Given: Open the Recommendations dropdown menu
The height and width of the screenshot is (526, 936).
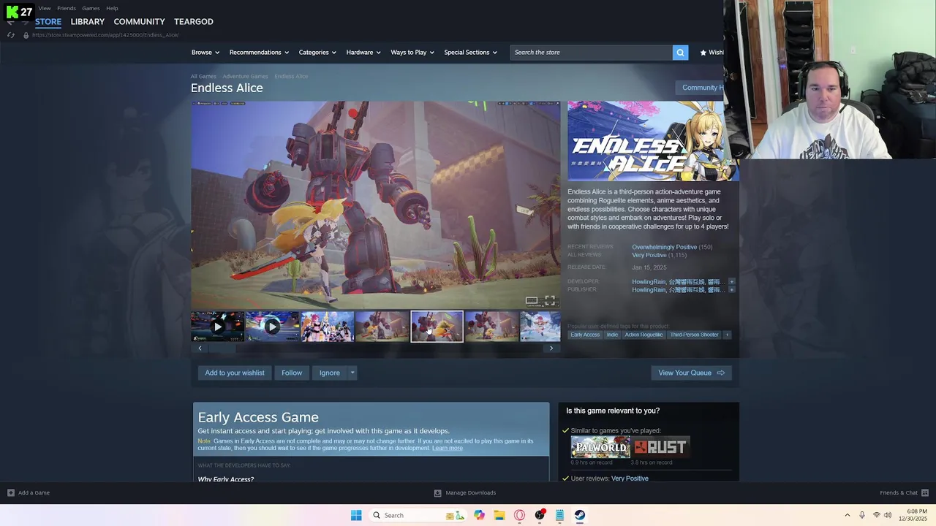Looking at the screenshot, I should [x=259, y=53].
